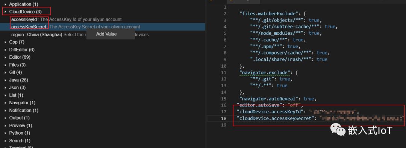
Task: Collapse the CloudDevice (3) group arrow
Action: pyautogui.click(x=5, y=12)
